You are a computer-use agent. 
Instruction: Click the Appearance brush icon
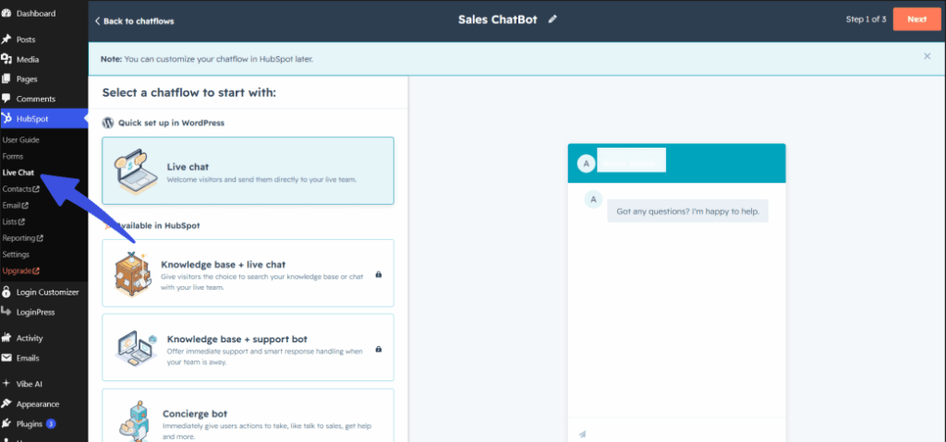coord(6,404)
